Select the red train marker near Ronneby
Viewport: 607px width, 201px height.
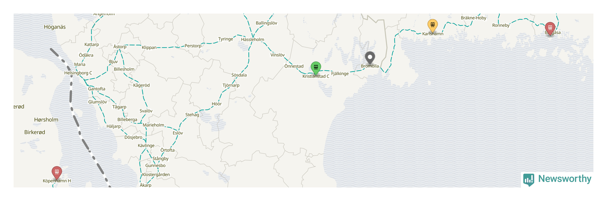point(550,29)
